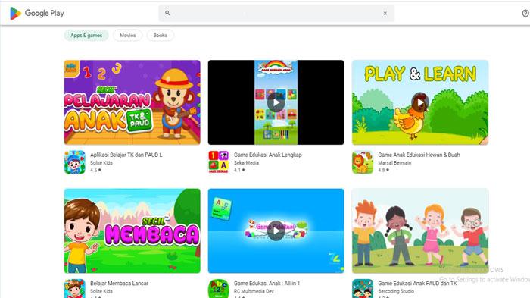Image resolution: width=530 pixels, height=298 pixels.
Task: Click Solite Kids under Aplikasi Belajar TK
Action: point(101,162)
